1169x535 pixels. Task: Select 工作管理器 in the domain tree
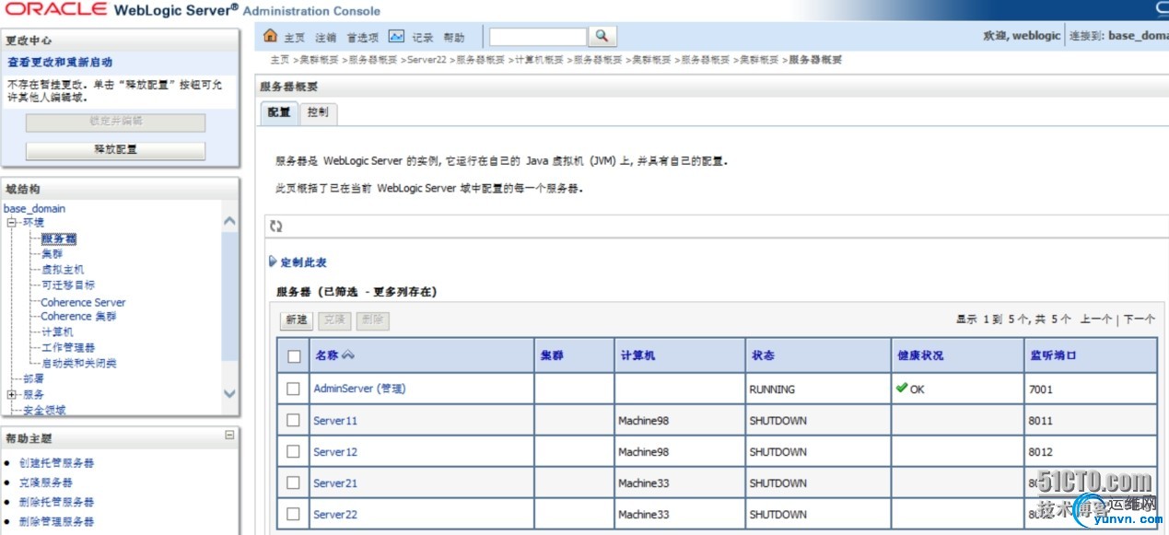(x=68, y=347)
